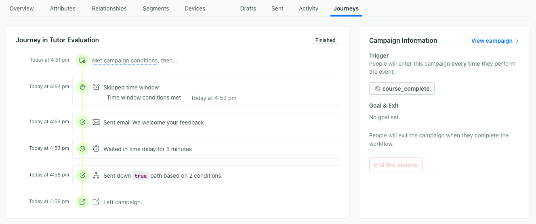The height and width of the screenshot is (224, 536).
Task: Click the We welcome your feedback email link
Action: (168, 122)
